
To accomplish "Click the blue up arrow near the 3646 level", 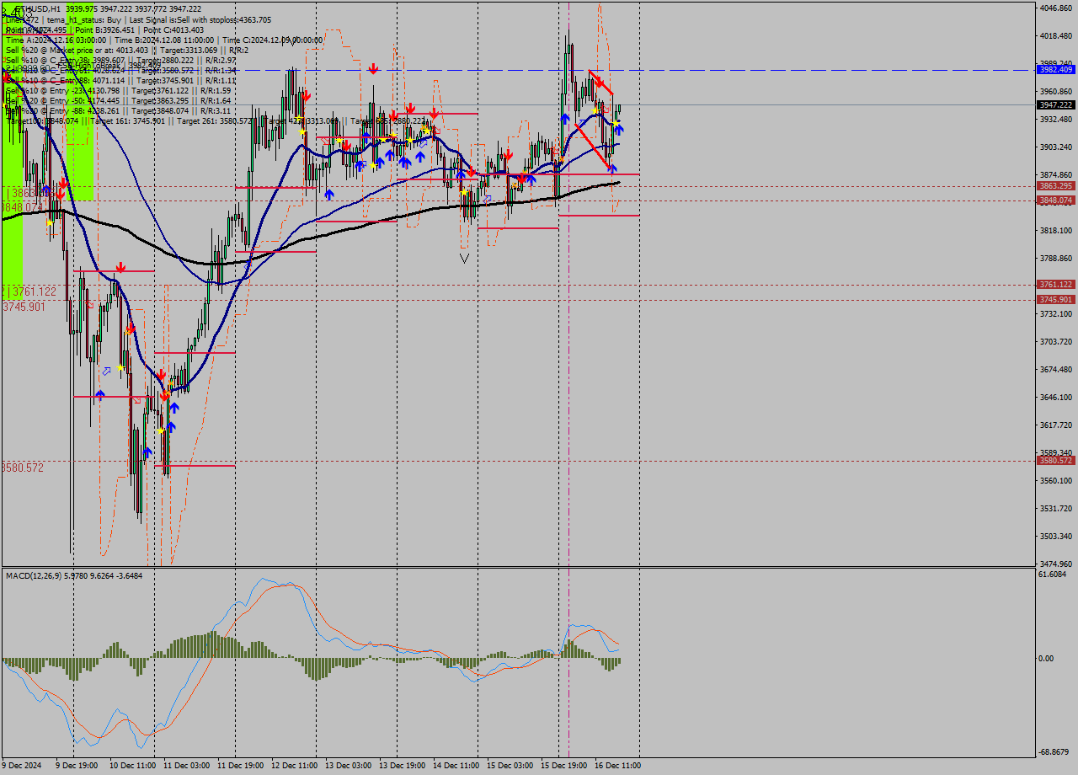I will click(x=100, y=394).
